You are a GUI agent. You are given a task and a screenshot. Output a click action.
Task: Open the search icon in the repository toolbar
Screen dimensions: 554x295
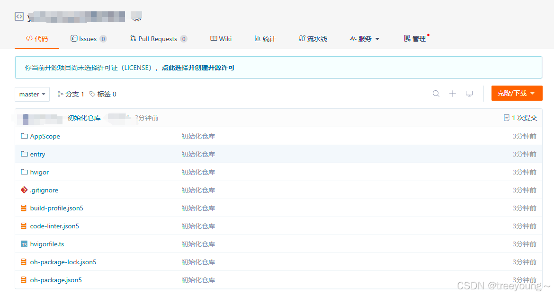tap(436, 94)
